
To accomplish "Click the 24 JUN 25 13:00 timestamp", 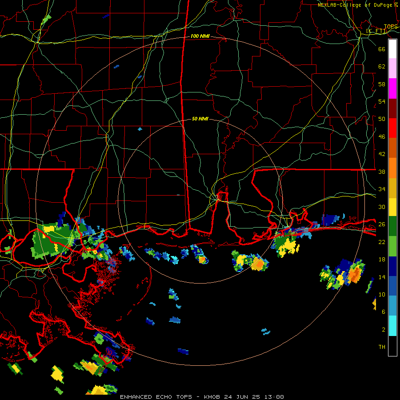I will [x=254, y=397].
